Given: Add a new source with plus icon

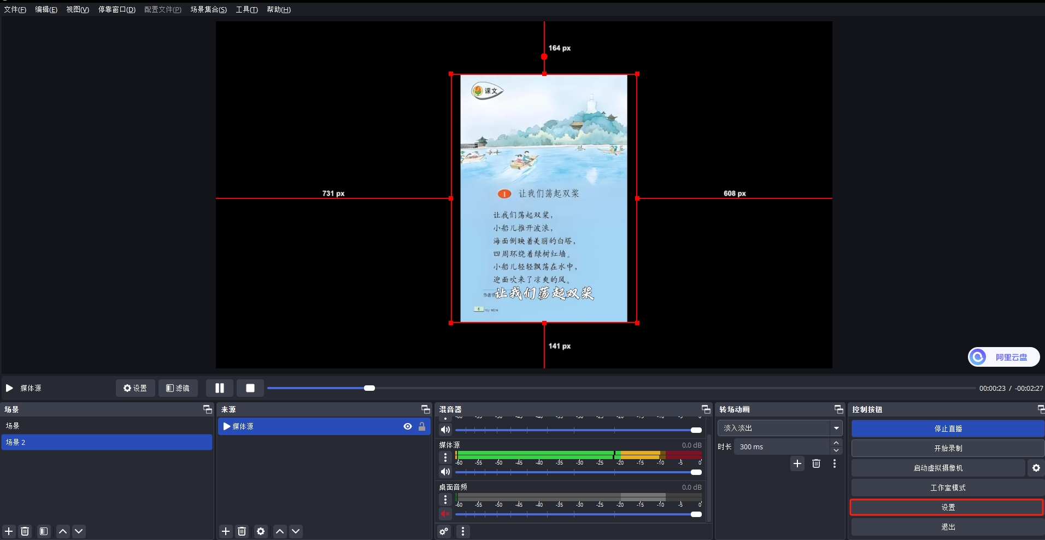Looking at the screenshot, I should (226, 531).
